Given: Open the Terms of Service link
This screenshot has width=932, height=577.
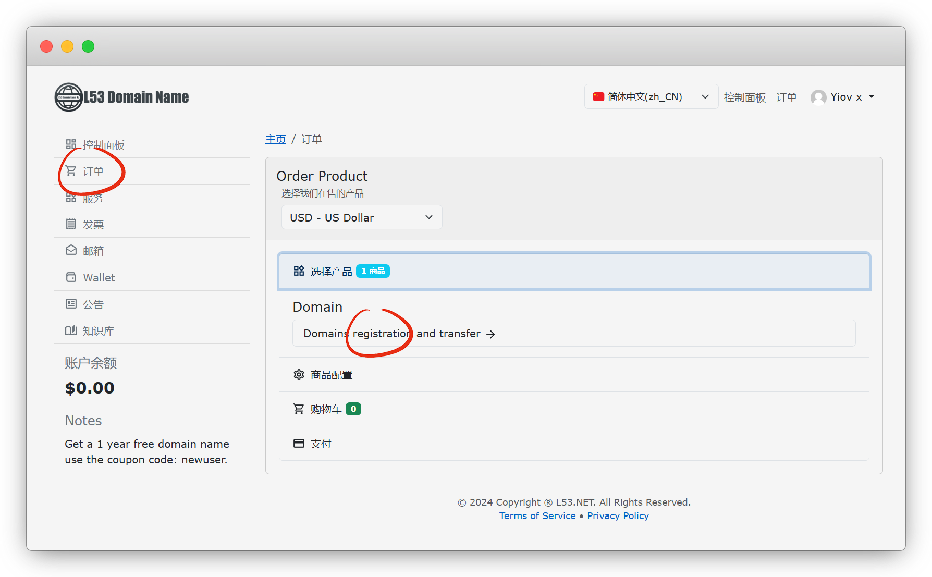Looking at the screenshot, I should [537, 515].
